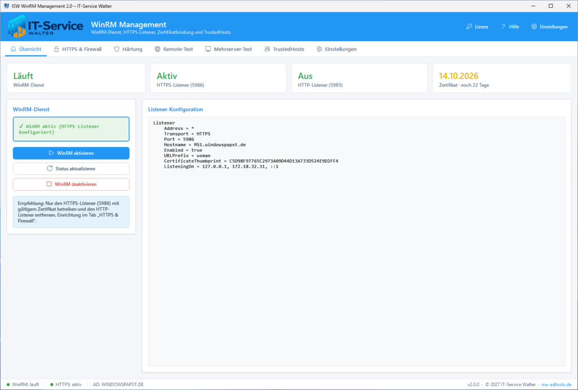Minimize the WinRM Management window
The width and height of the screenshot is (578, 390).
coord(533,6)
